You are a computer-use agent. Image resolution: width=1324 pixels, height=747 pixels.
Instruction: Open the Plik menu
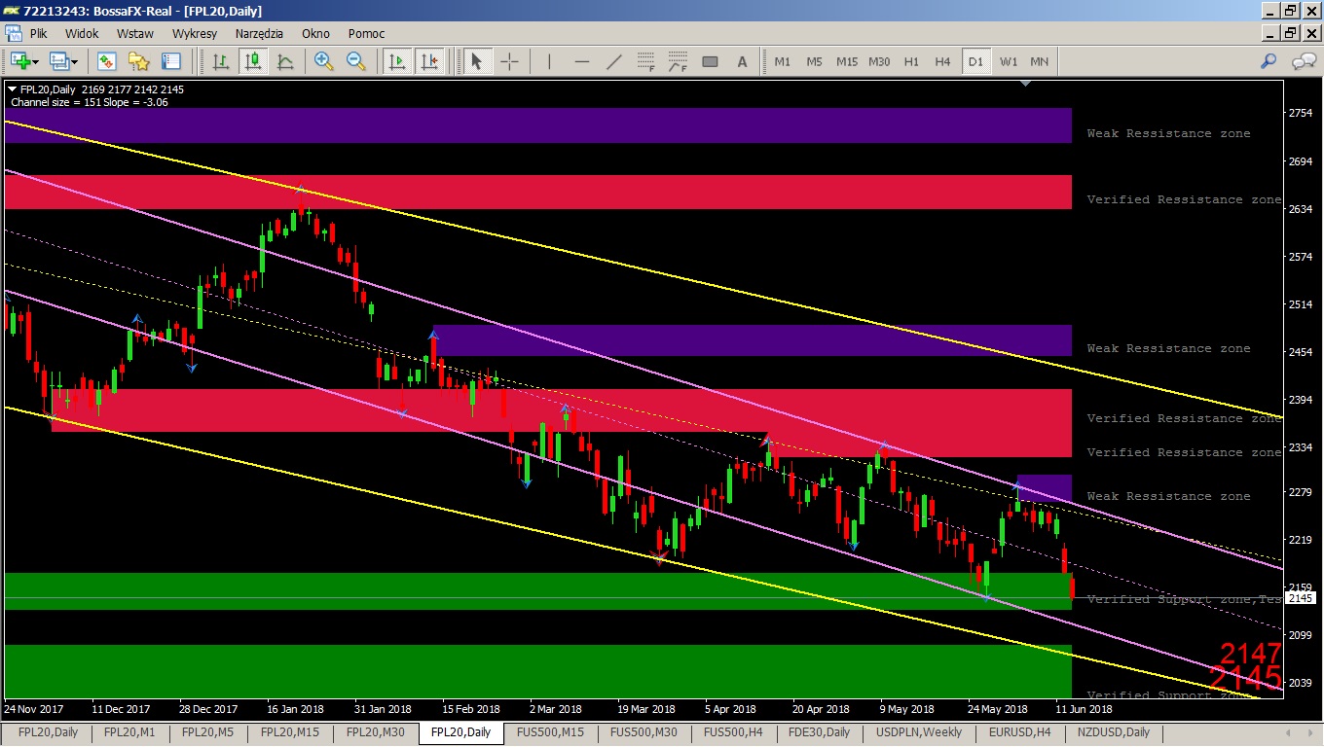click(39, 33)
